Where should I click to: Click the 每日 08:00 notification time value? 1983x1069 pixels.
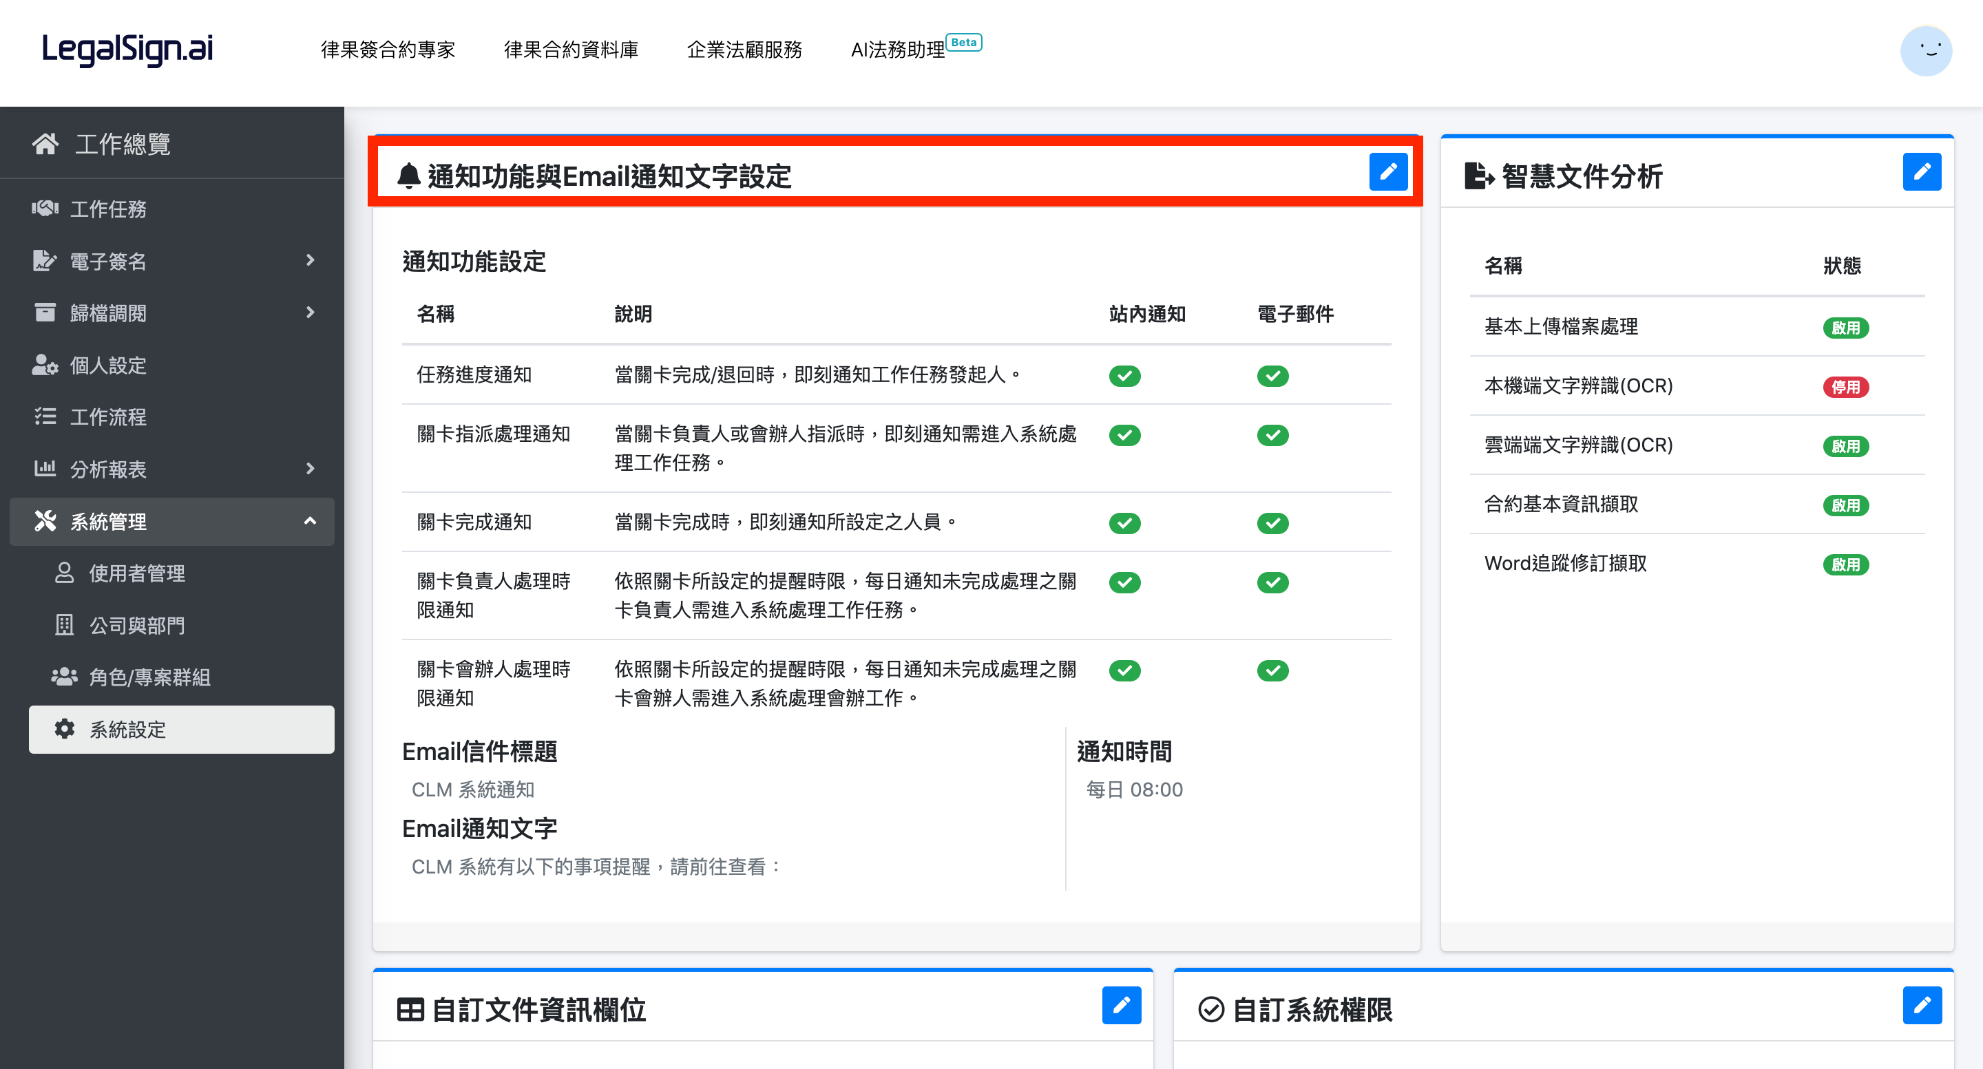tap(1134, 790)
